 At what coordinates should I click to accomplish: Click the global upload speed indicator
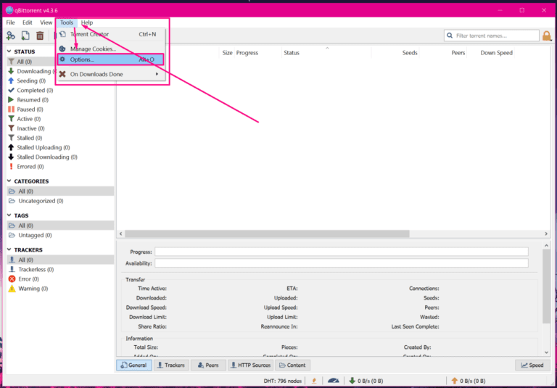pyautogui.click(x=469, y=381)
